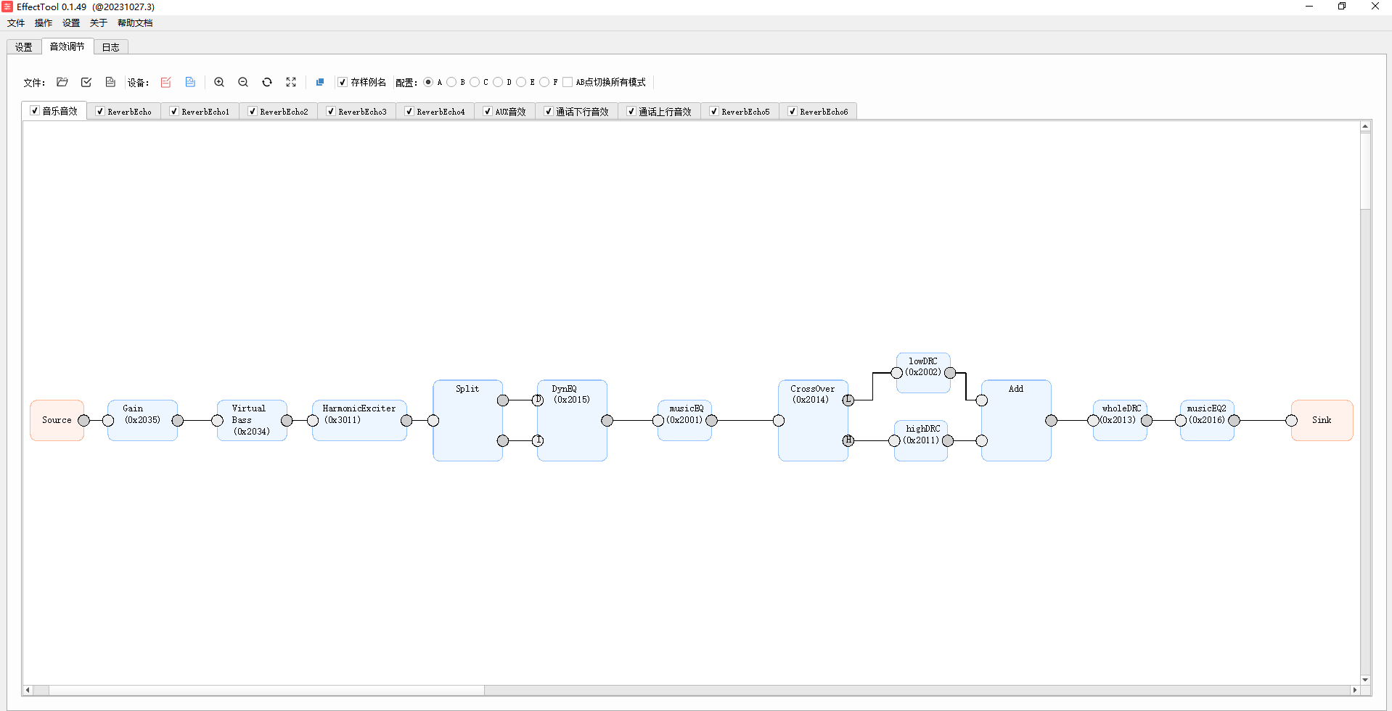
Task: Select the highDRC (0x2011) node
Action: 921,440
